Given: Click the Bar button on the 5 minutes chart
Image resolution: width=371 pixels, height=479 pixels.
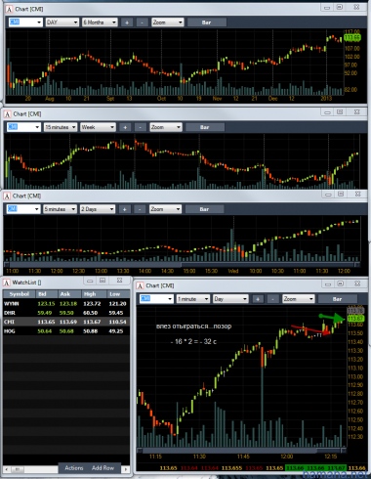Looking at the screenshot, I should click(204, 209).
